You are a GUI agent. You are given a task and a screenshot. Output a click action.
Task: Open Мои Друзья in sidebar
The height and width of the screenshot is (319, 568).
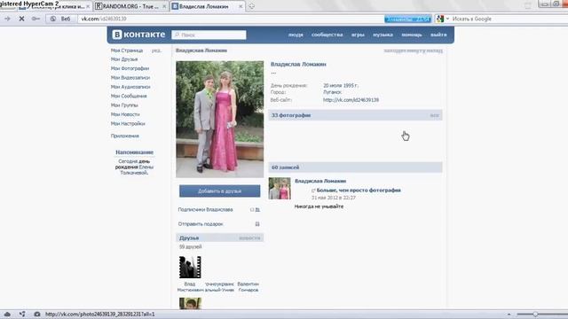point(124,59)
